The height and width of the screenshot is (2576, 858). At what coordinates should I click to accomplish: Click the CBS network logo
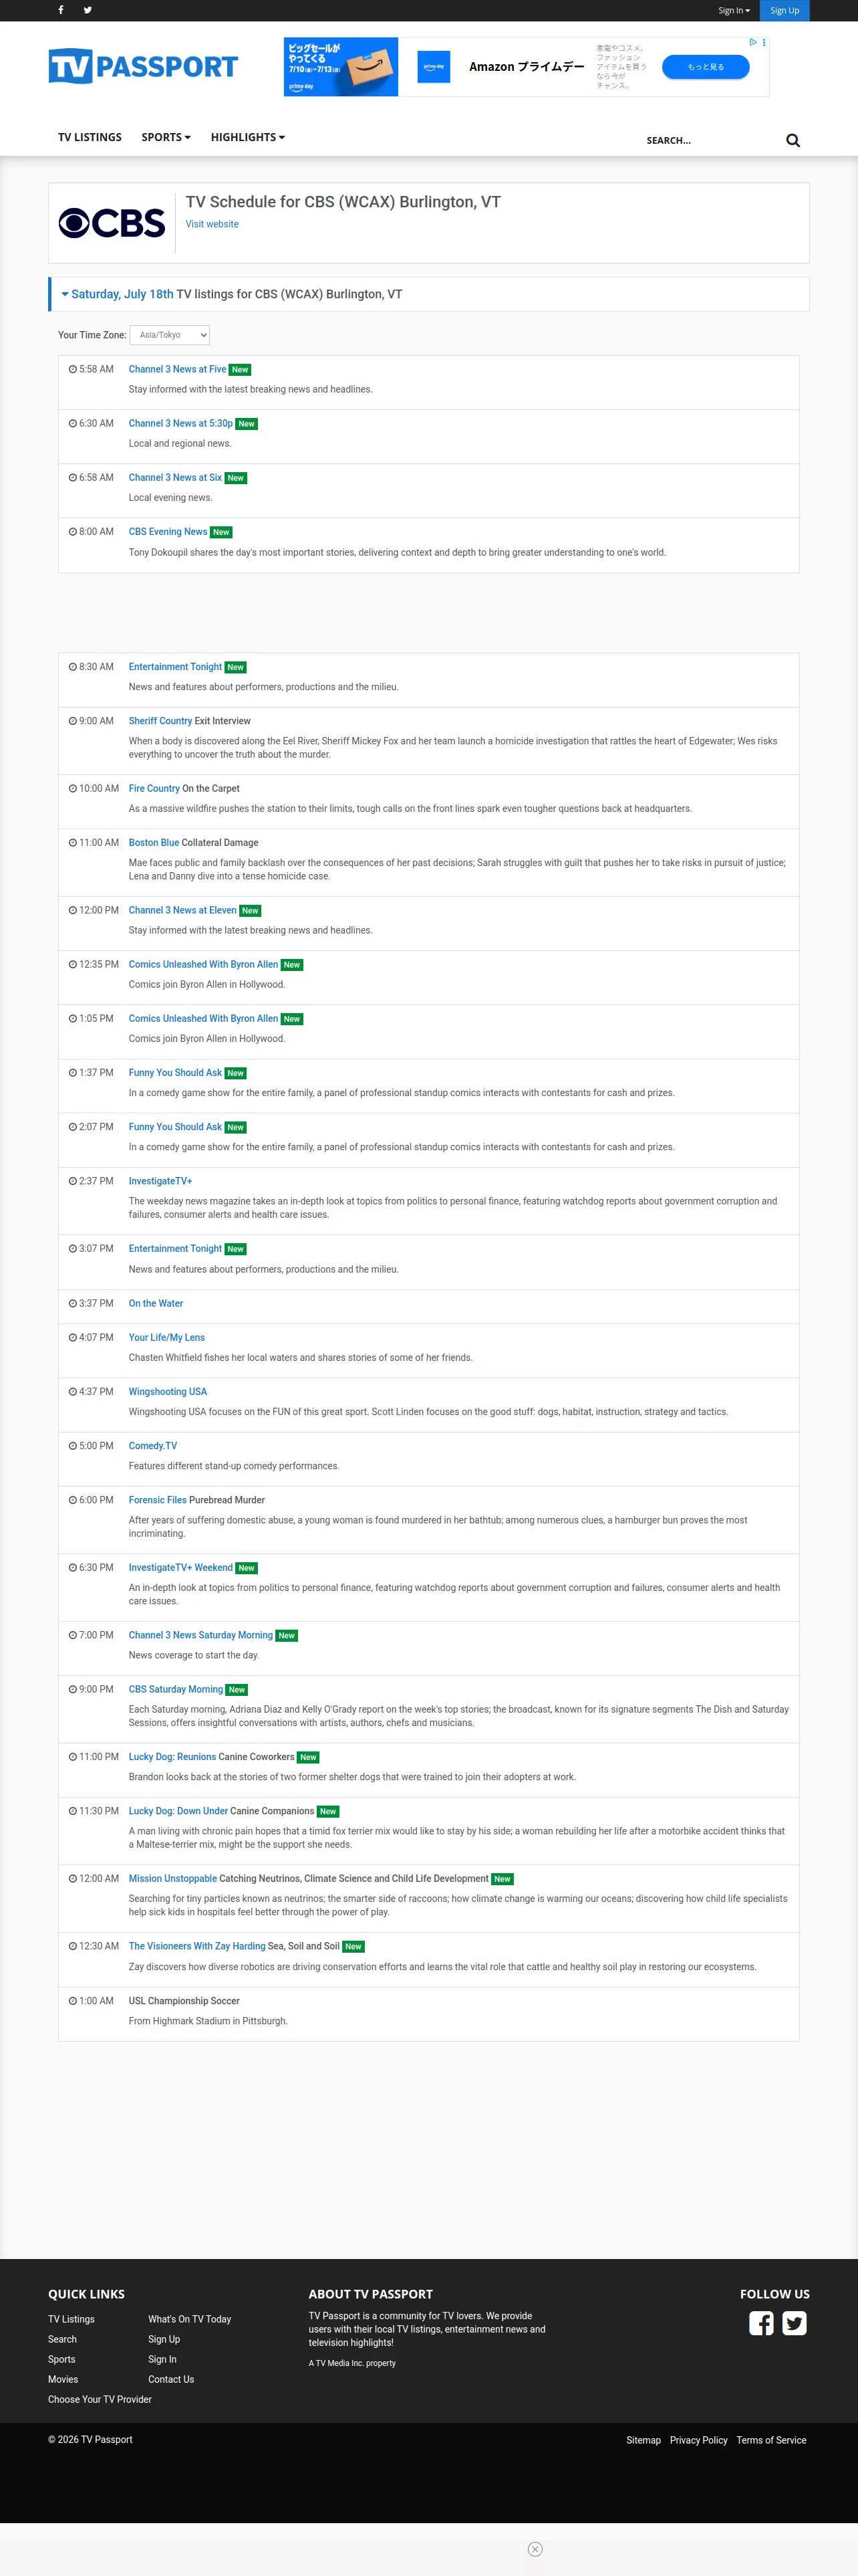pos(112,223)
